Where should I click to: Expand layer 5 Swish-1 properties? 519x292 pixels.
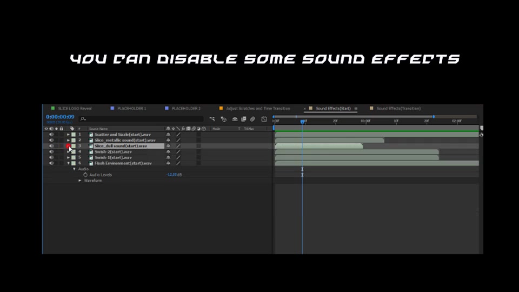tap(68, 157)
